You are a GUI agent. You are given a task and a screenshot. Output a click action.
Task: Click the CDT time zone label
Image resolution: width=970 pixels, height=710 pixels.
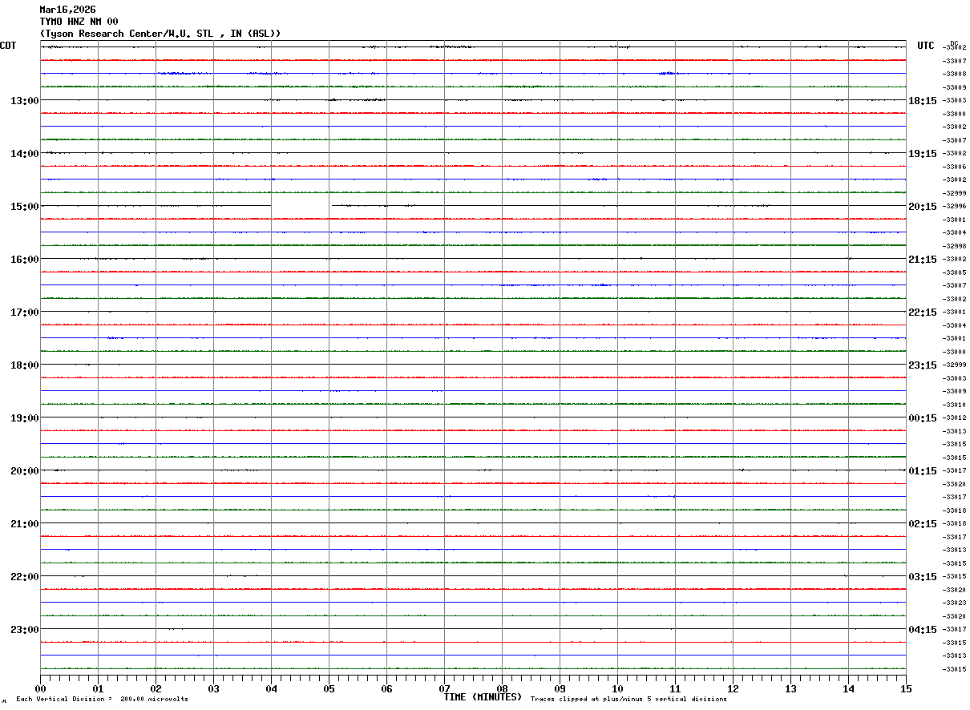pyautogui.click(x=8, y=46)
